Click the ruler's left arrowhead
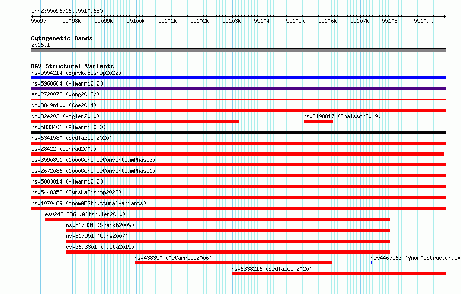The width and height of the screenshot is (461, 294). coord(32,16)
